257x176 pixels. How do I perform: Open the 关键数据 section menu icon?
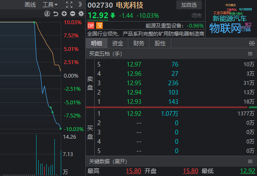tap(250, 162)
